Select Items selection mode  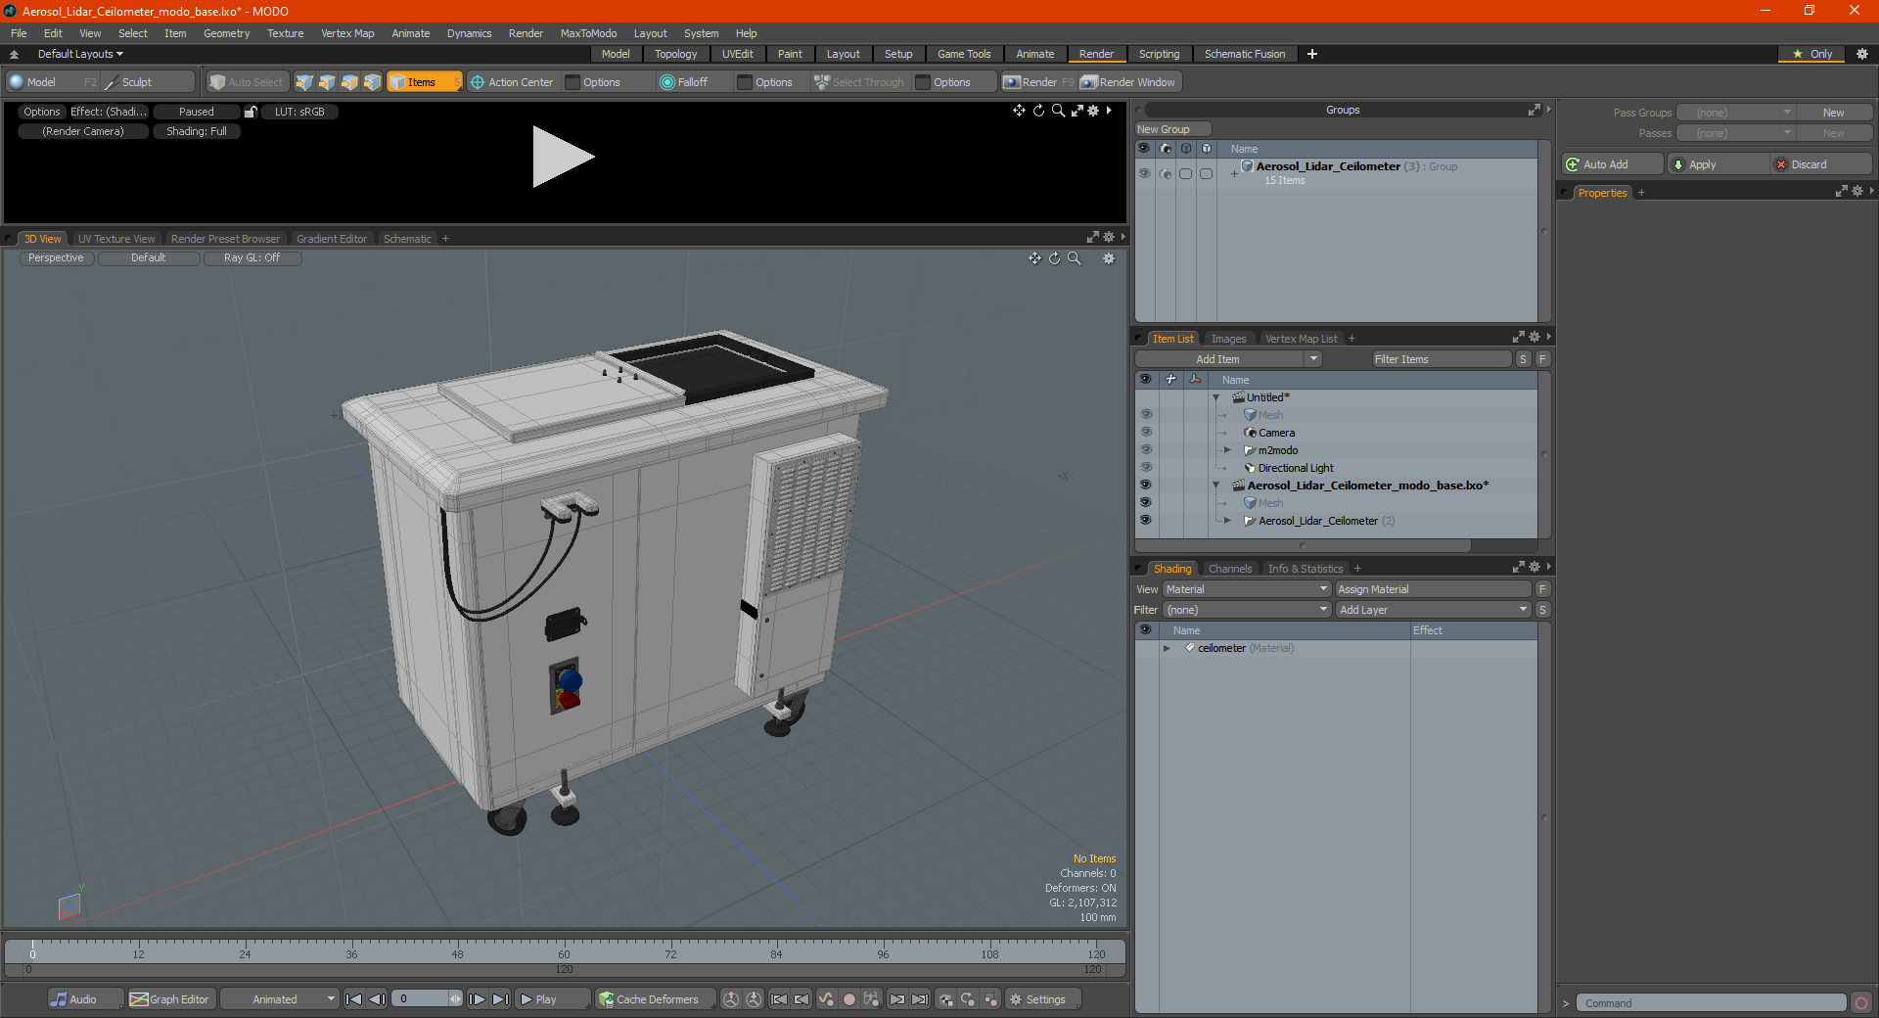click(424, 82)
